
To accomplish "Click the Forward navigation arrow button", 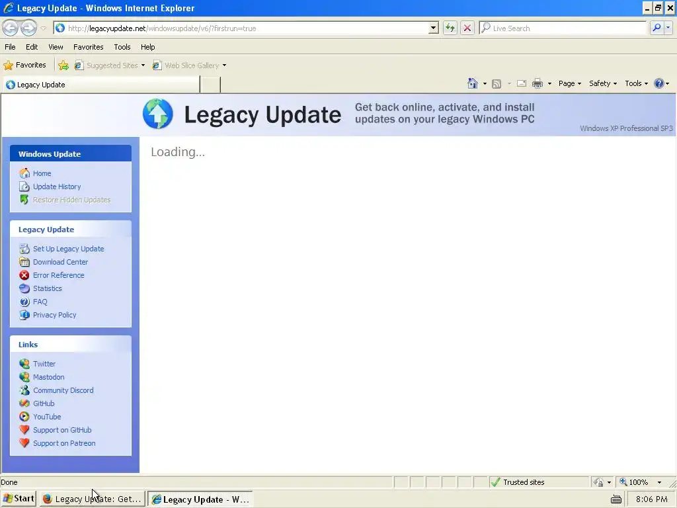I will click(x=28, y=28).
